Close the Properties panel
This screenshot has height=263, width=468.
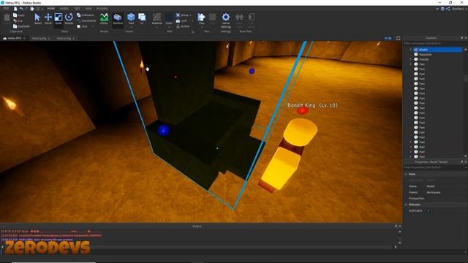point(466,162)
